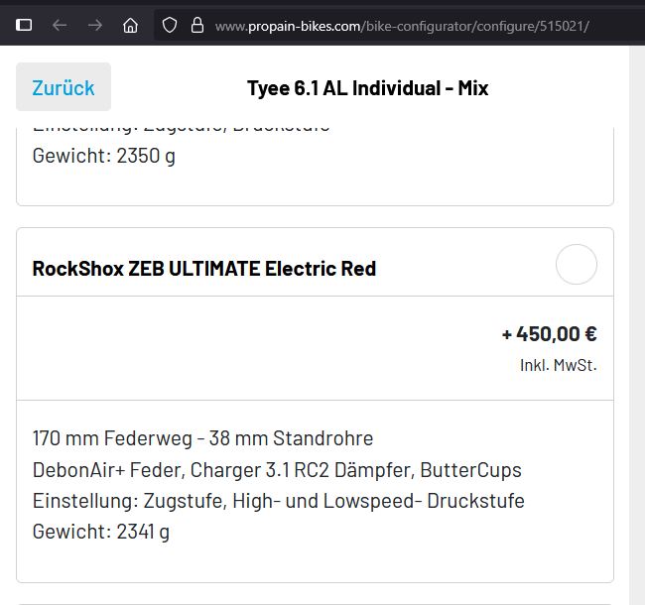Click the Tyee 6.1 AL Individual - Mix heading

(x=367, y=88)
